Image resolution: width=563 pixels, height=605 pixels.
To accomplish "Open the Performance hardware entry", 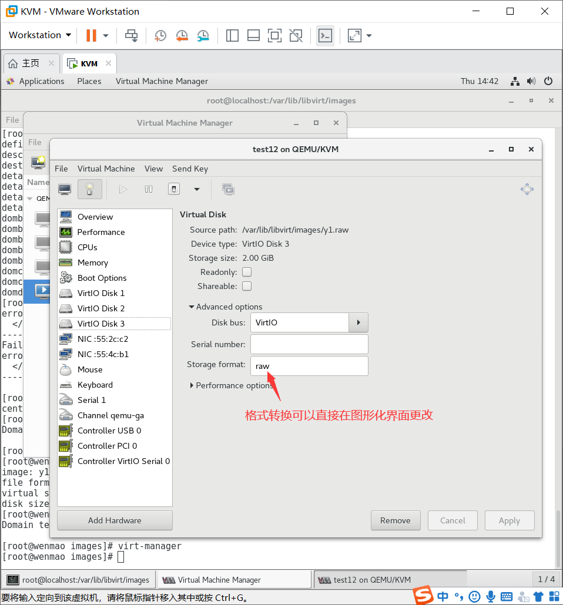I will 115,232.
